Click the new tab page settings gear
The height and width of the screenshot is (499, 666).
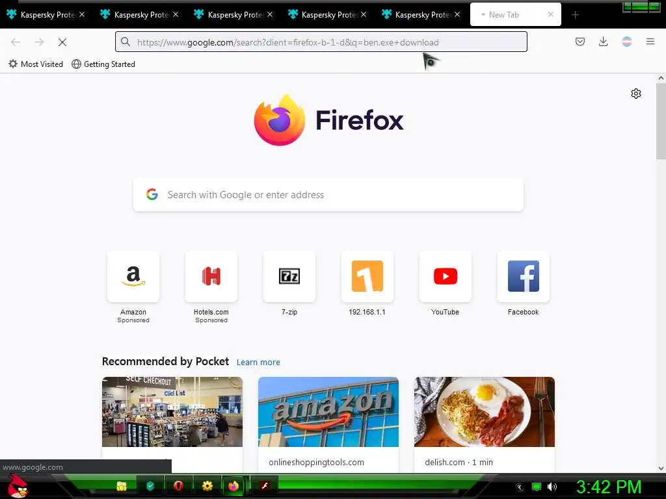(636, 94)
